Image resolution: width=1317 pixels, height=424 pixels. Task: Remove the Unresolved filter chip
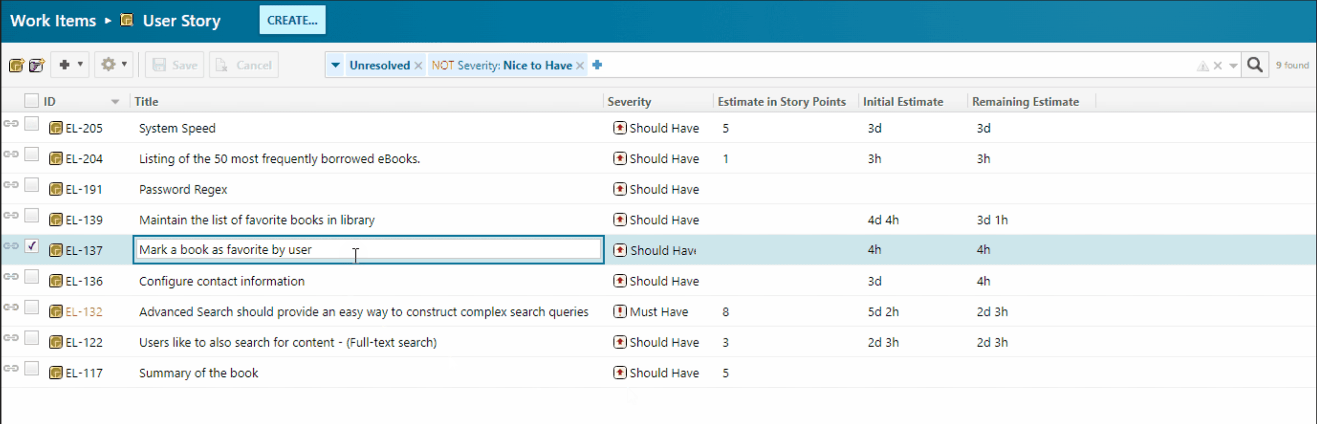click(418, 65)
